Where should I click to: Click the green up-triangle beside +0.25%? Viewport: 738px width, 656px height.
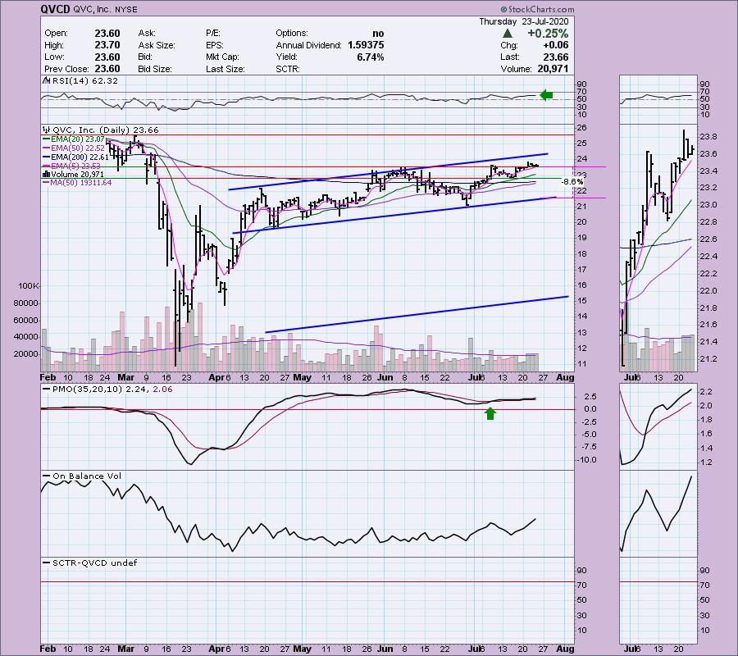[x=507, y=33]
